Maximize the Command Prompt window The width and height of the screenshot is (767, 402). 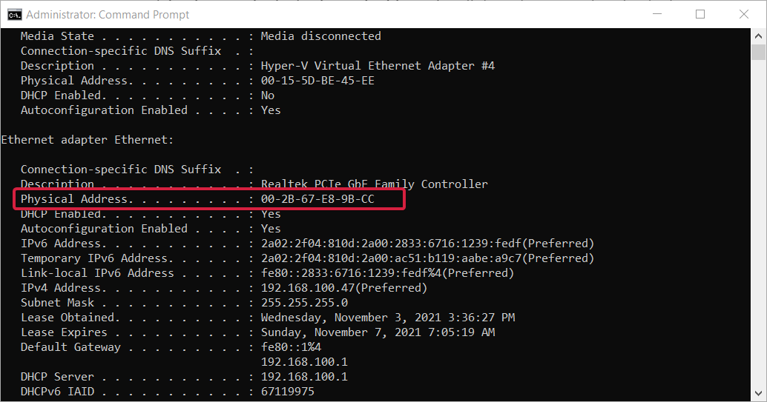700,14
